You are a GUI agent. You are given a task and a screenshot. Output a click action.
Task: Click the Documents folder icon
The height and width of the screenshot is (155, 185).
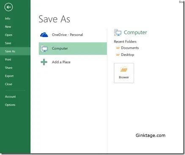tap(118, 48)
